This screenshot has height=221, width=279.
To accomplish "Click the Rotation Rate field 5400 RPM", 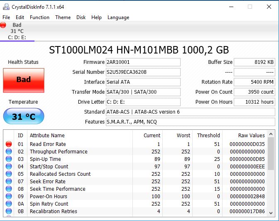I will tap(255, 82).
